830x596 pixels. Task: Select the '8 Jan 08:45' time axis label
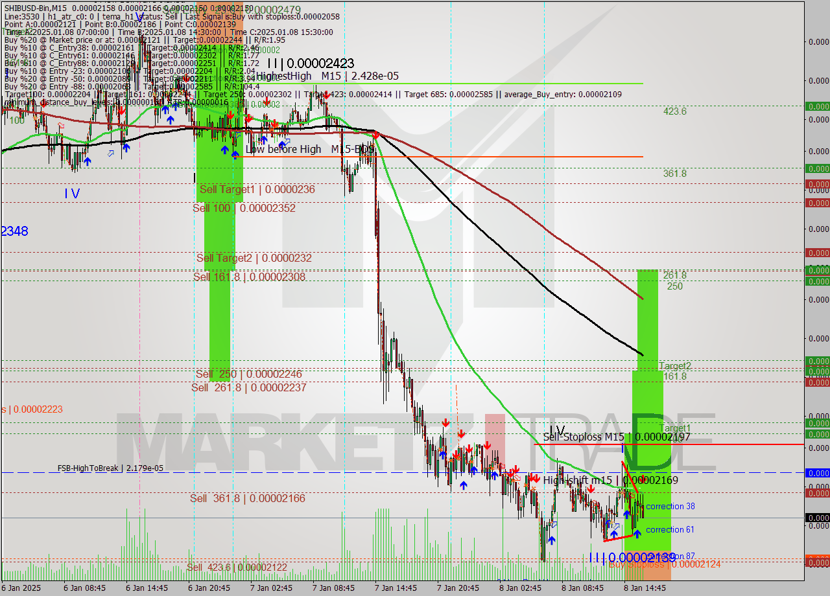coord(582,588)
